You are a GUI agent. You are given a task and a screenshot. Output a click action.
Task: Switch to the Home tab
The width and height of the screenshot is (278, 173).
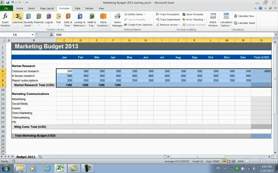click(20, 8)
